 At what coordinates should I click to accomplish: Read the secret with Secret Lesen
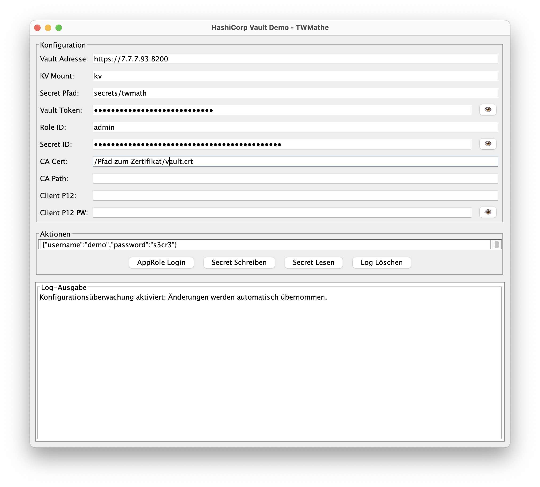point(313,262)
